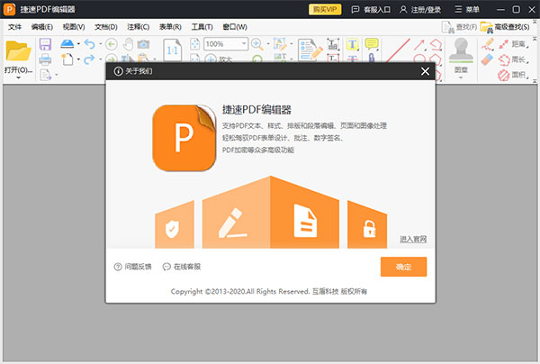Expand the magnifier tool dropdown arrow
This screenshot has height=364, width=540.
pos(268,44)
